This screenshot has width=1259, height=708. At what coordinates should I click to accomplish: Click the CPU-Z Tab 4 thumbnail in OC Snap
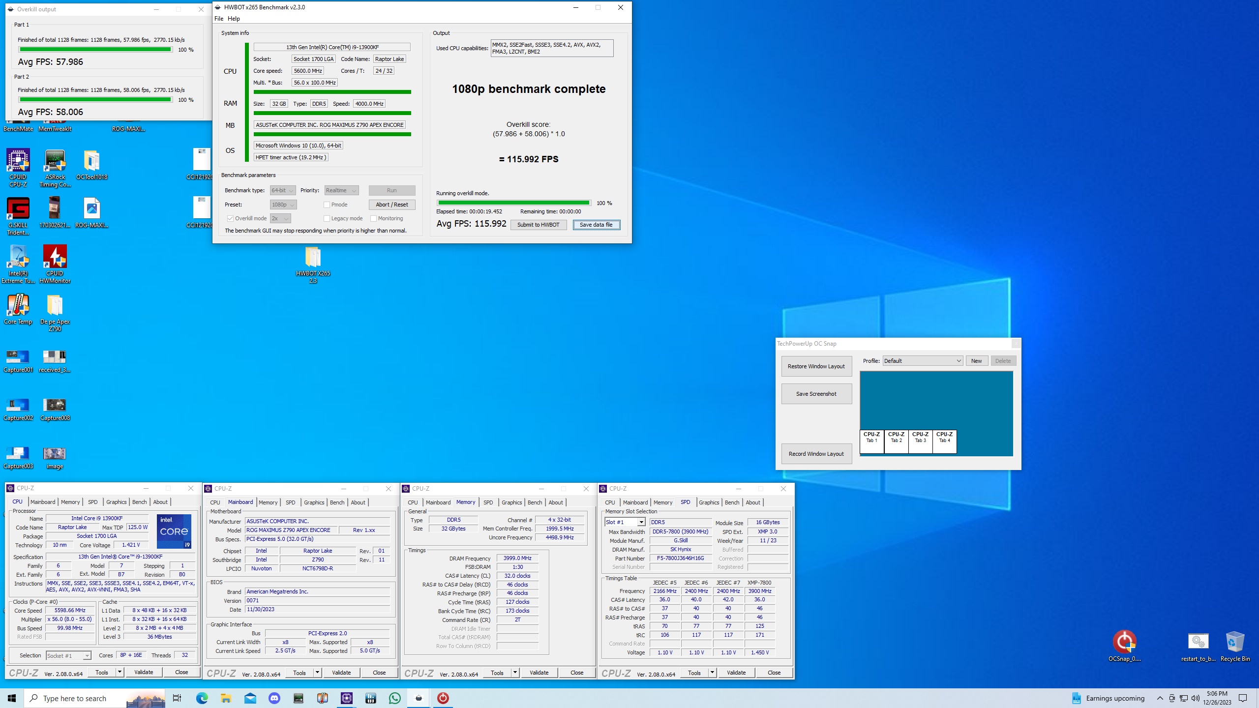(x=944, y=442)
